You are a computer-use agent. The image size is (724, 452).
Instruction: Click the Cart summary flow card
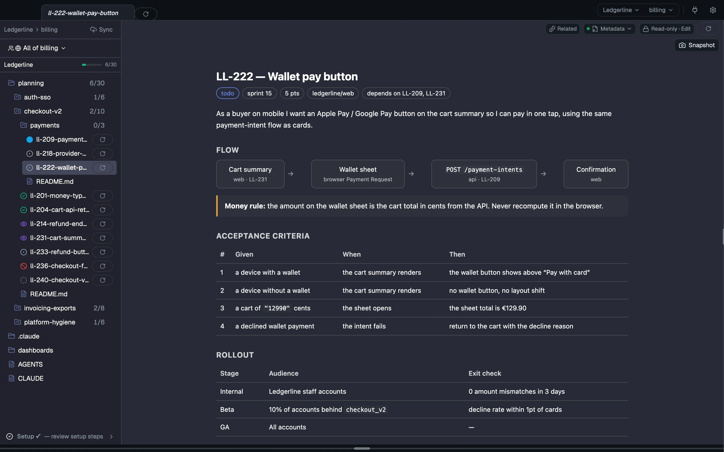click(250, 174)
